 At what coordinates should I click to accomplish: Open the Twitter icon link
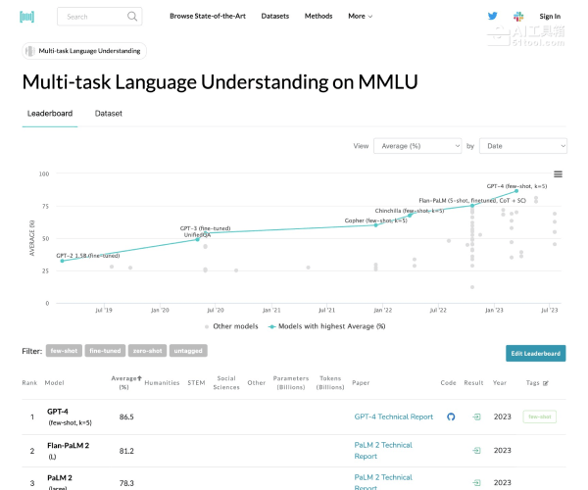(493, 16)
